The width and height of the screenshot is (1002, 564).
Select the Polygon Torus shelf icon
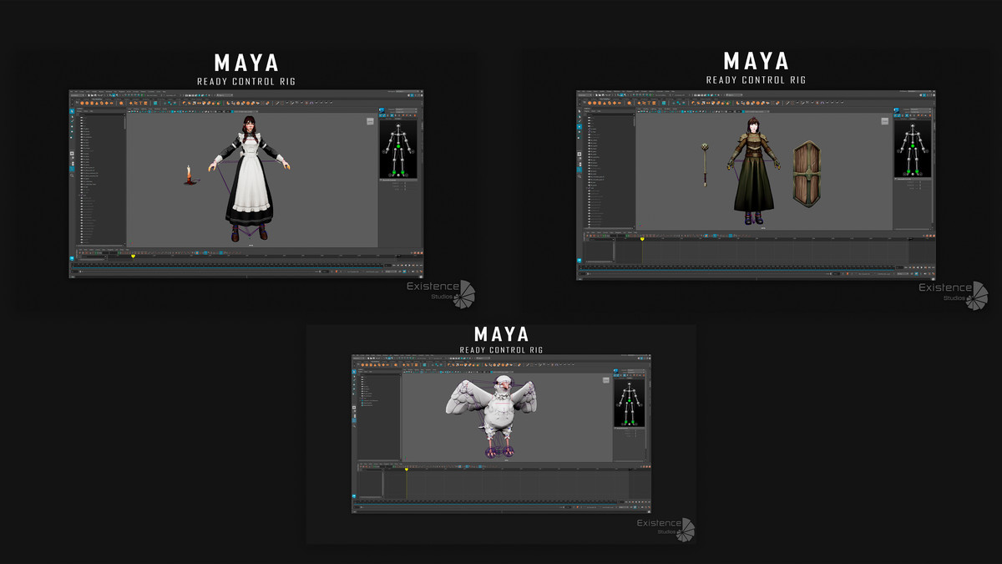coord(102,103)
